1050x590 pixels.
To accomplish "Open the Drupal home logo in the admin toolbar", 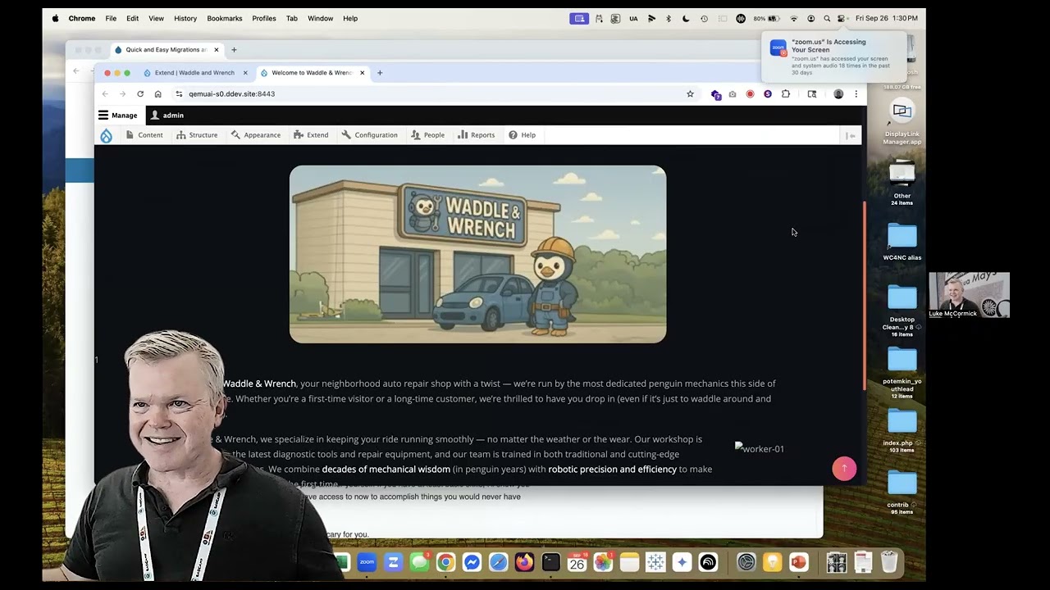I will [106, 135].
